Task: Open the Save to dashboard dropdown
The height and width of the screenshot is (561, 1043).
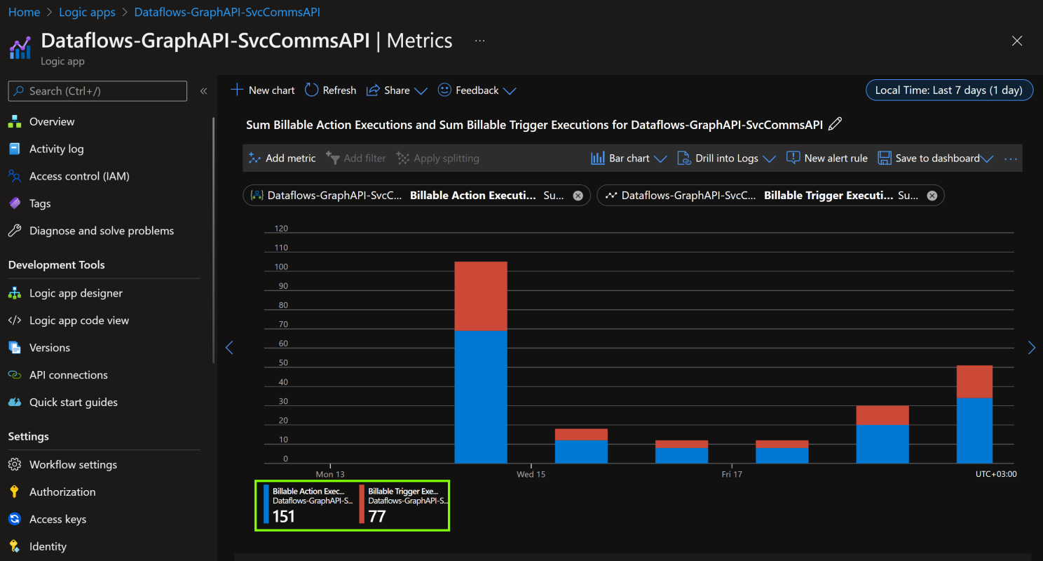Action: tap(987, 159)
